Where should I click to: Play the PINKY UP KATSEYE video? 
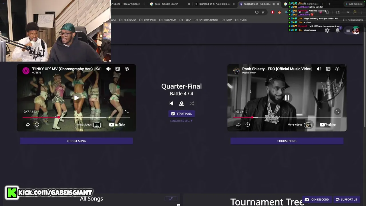(76, 98)
